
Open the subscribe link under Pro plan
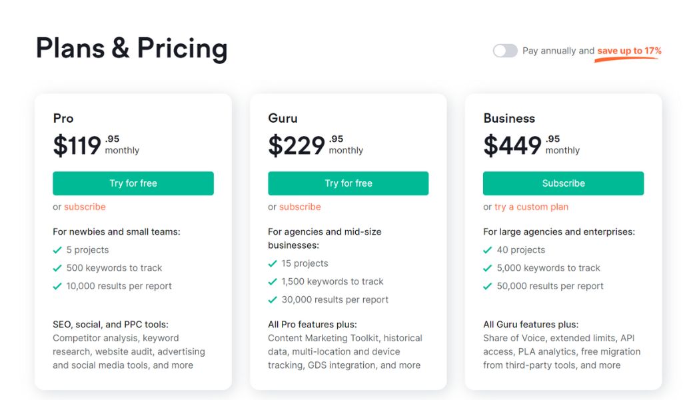click(85, 207)
